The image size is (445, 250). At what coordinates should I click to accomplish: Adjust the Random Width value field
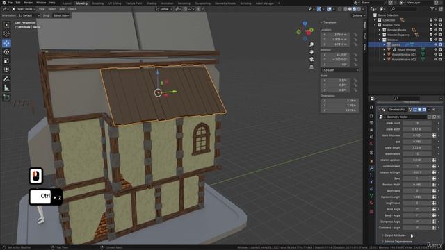[x=417, y=185]
